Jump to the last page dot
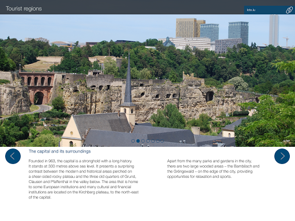This screenshot has width=295, height=221. (x=162, y=141)
